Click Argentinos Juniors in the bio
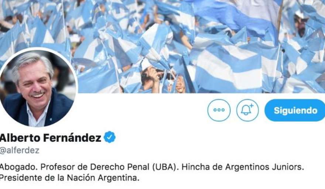 [264, 167]
